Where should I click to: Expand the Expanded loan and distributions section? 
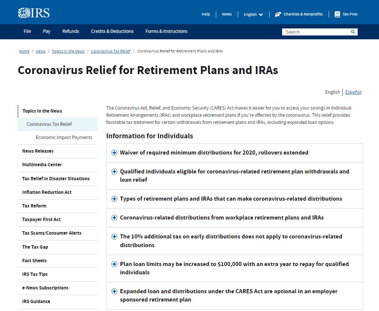point(235,296)
